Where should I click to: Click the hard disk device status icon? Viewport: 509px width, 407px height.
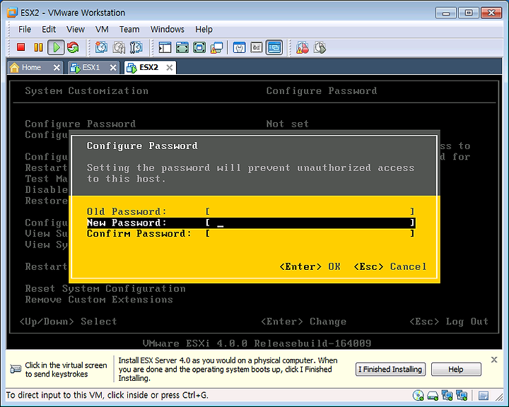point(433,395)
